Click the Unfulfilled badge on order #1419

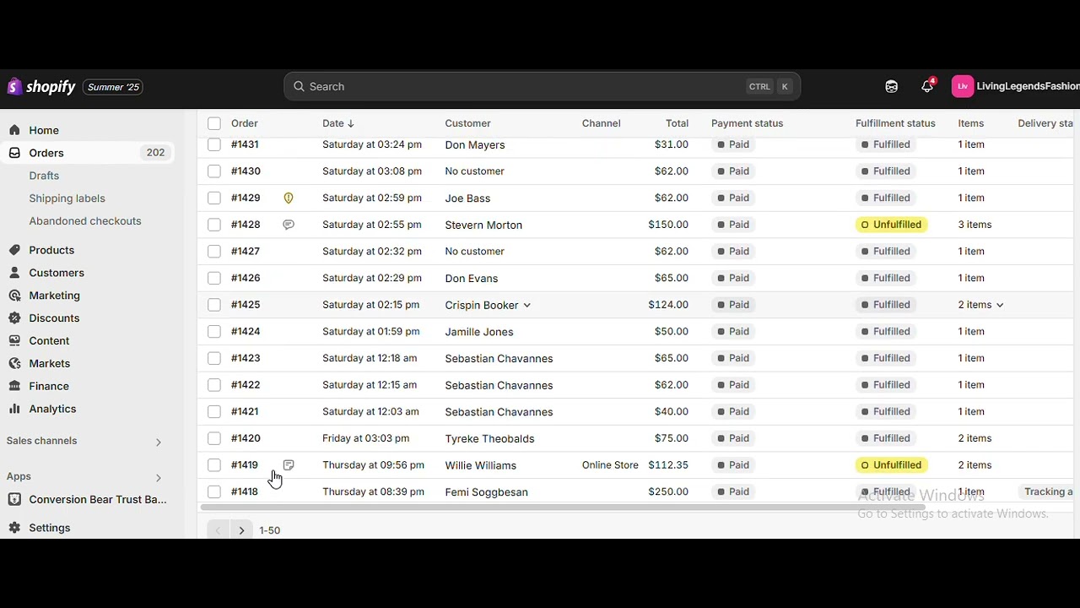[x=892, y=465]
